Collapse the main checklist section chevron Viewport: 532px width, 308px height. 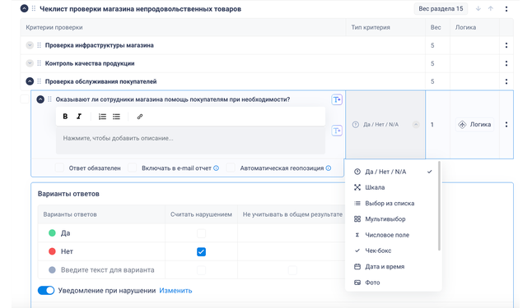[24, 8]
